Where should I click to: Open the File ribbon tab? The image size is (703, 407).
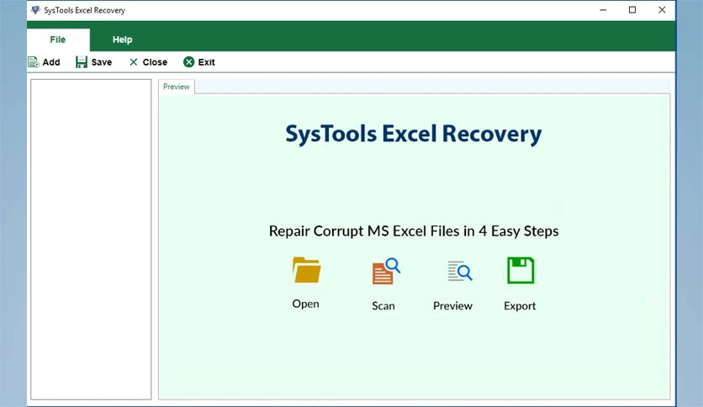point(58,40)
